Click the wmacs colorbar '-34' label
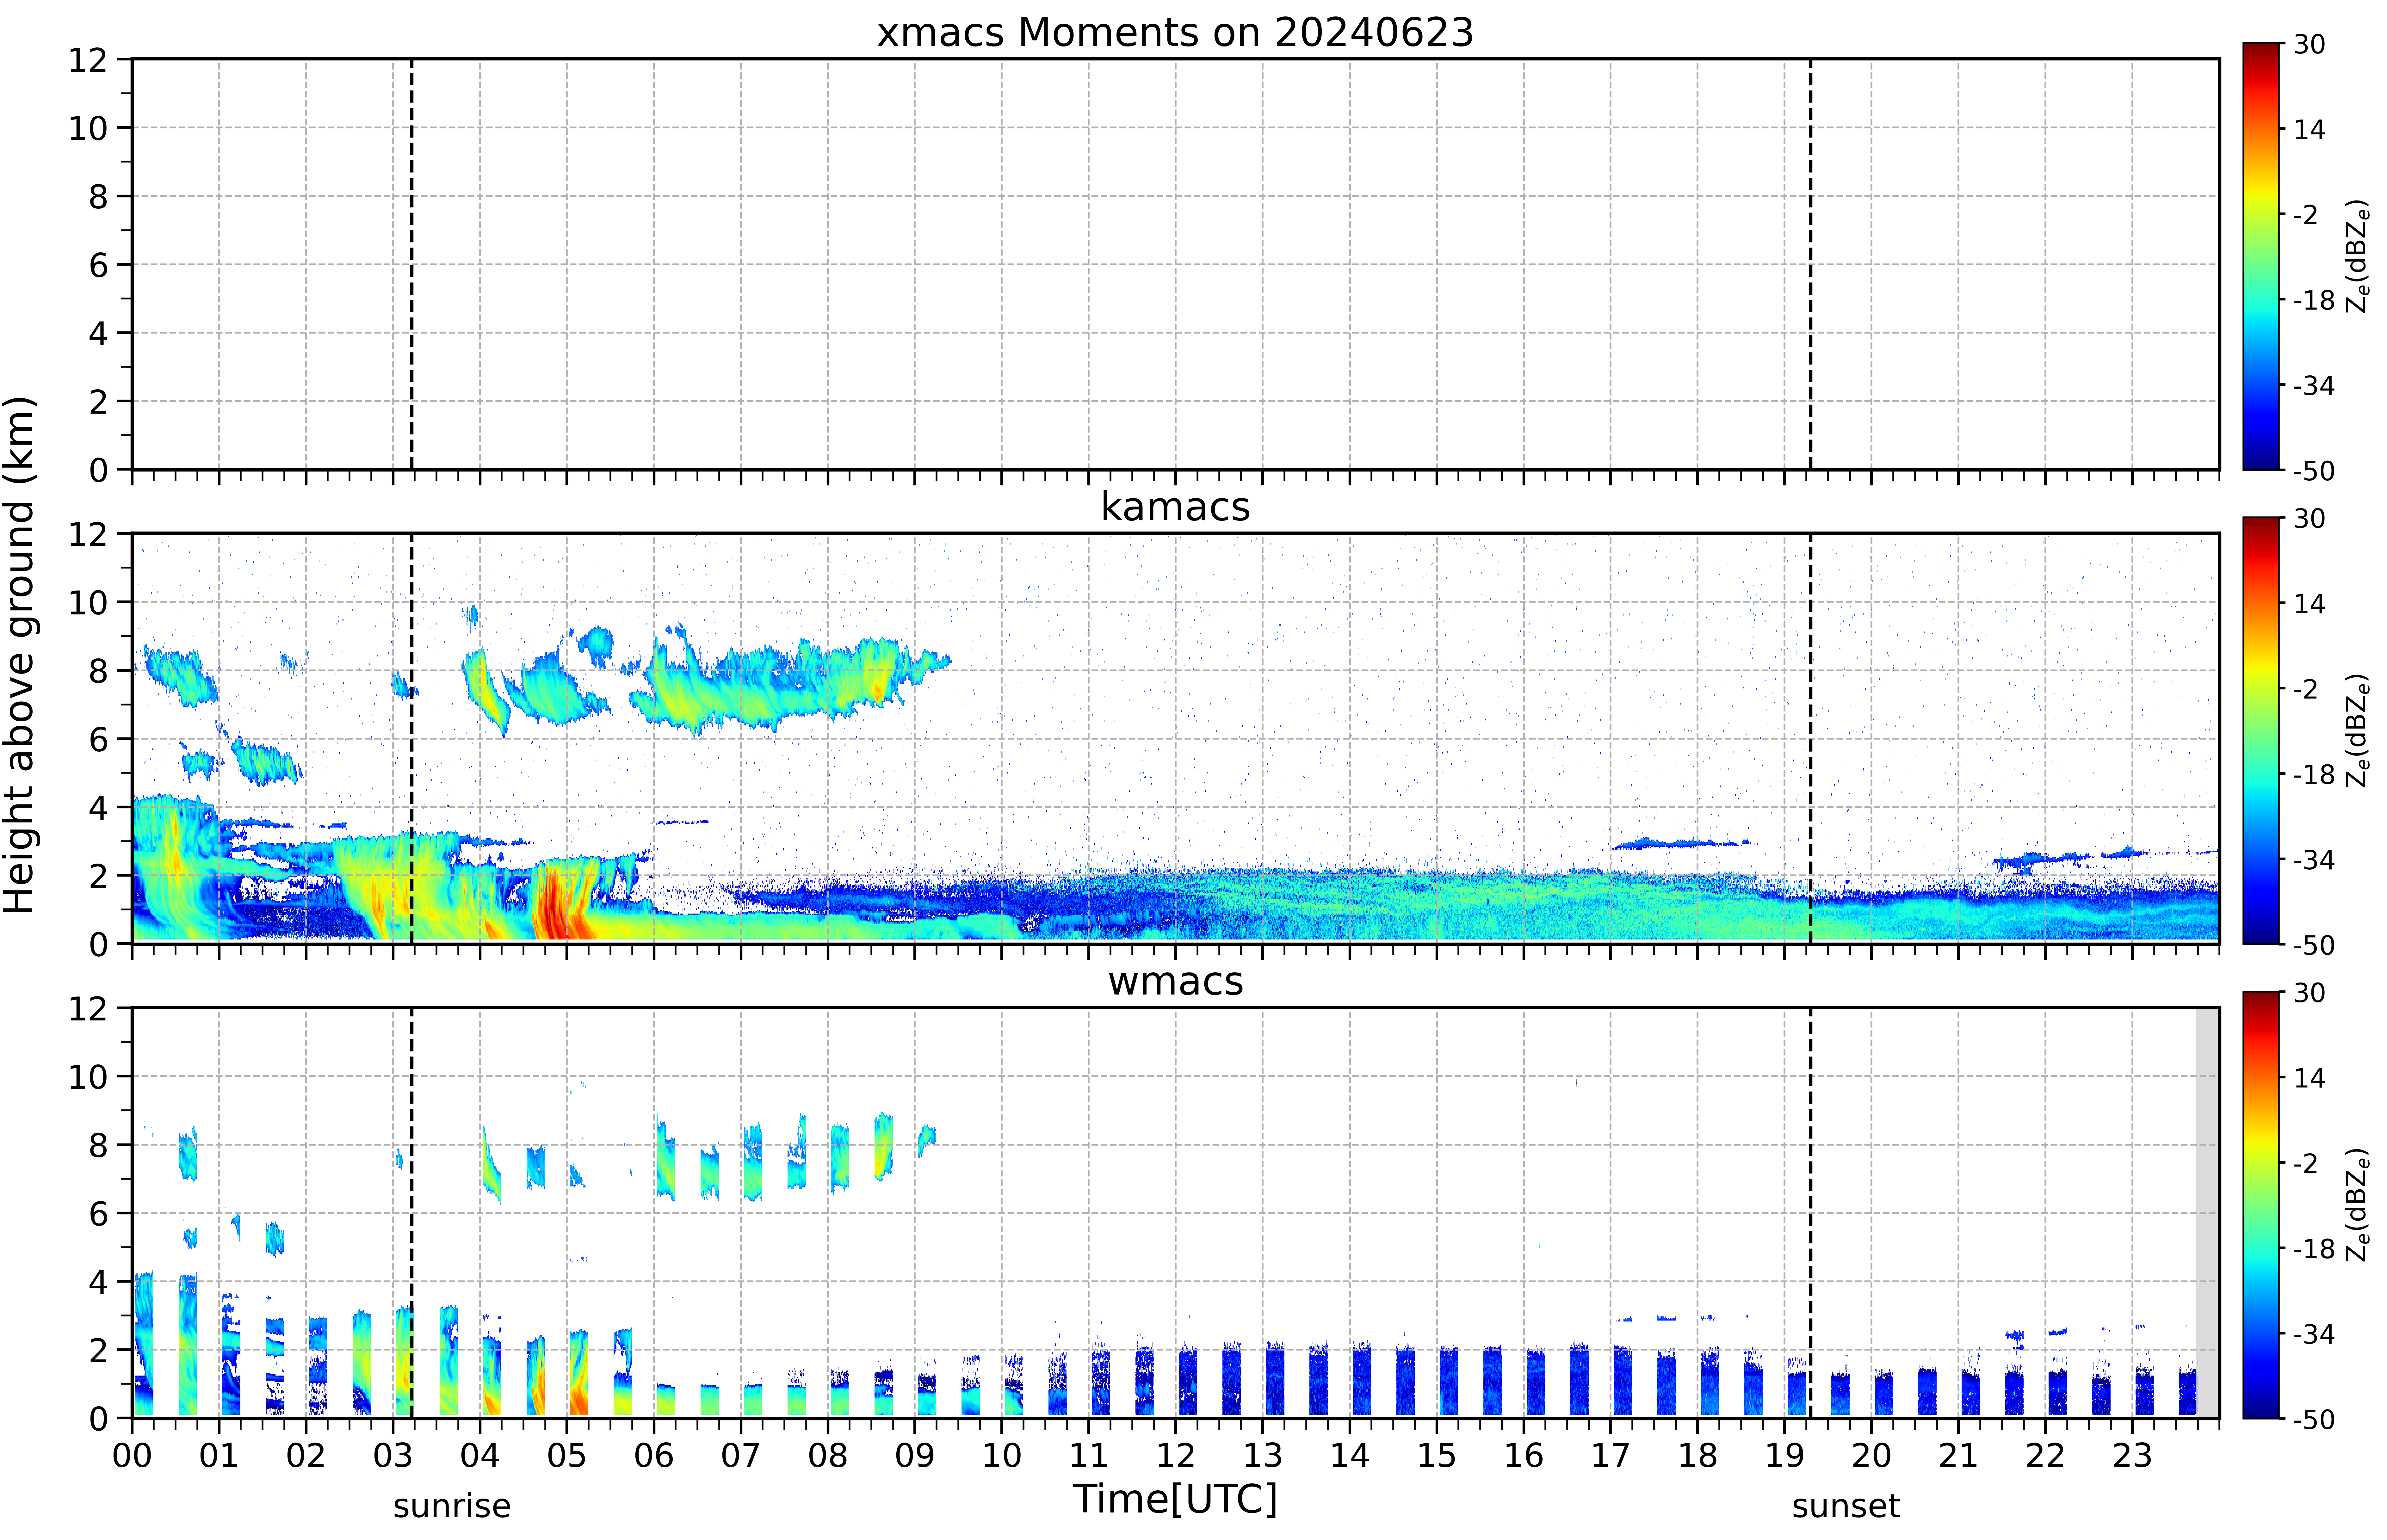 2314,1334
